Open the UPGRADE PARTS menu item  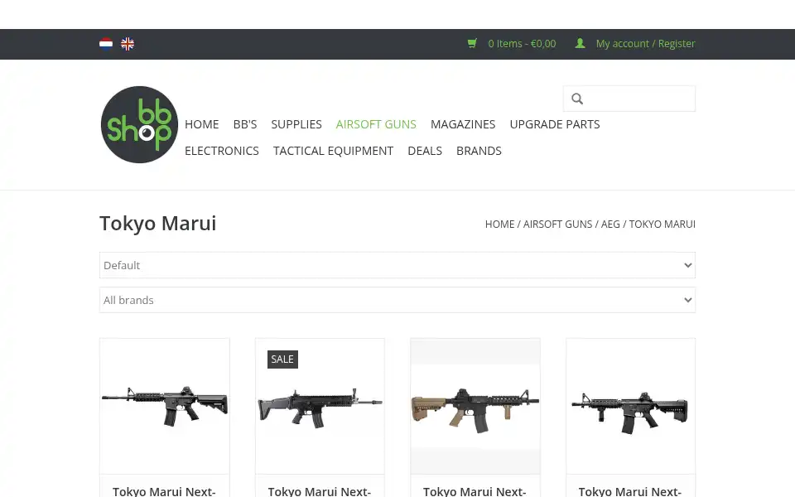[x=555, y=124]
